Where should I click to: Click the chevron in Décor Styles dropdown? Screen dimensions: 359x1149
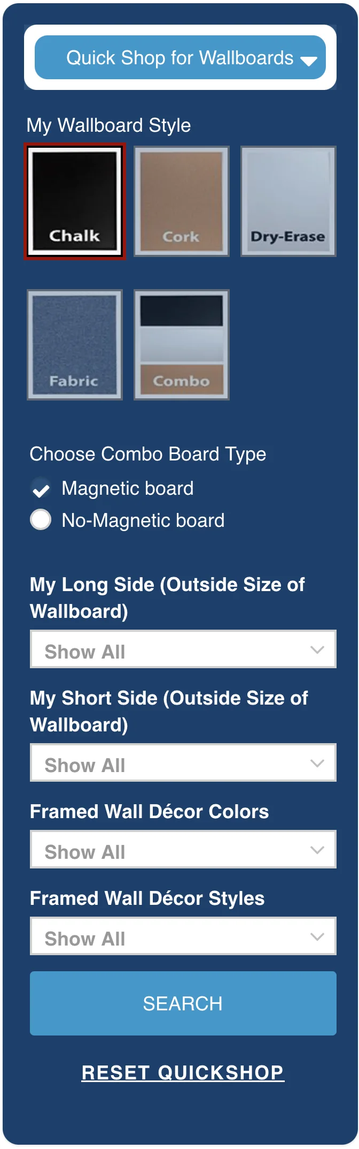click(x=317, y=936)
